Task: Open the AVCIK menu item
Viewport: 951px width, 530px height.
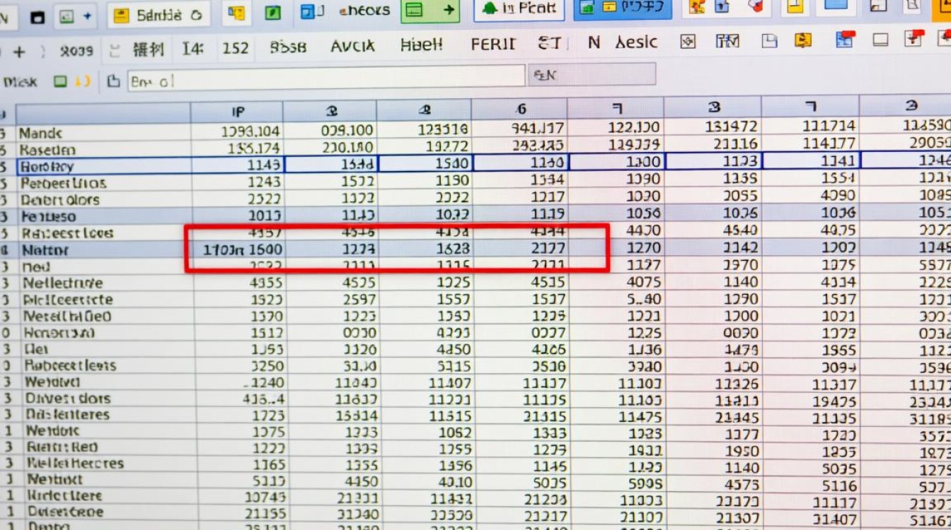Action: coord(353,47)
